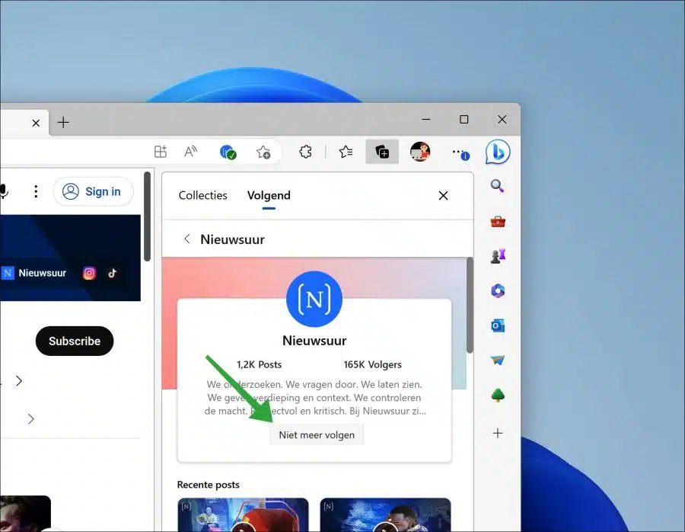Click the upper right chevron on YouTube page
This screenshot has width=685, height=532.
(x=19, y=380)
